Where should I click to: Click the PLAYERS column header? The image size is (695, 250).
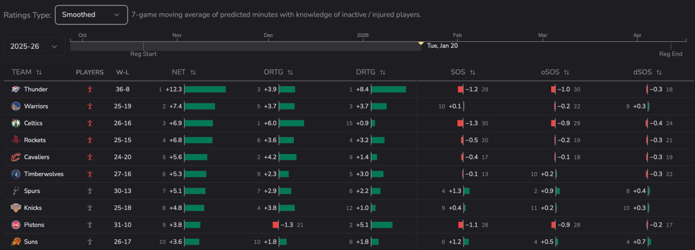click(90, 72)
